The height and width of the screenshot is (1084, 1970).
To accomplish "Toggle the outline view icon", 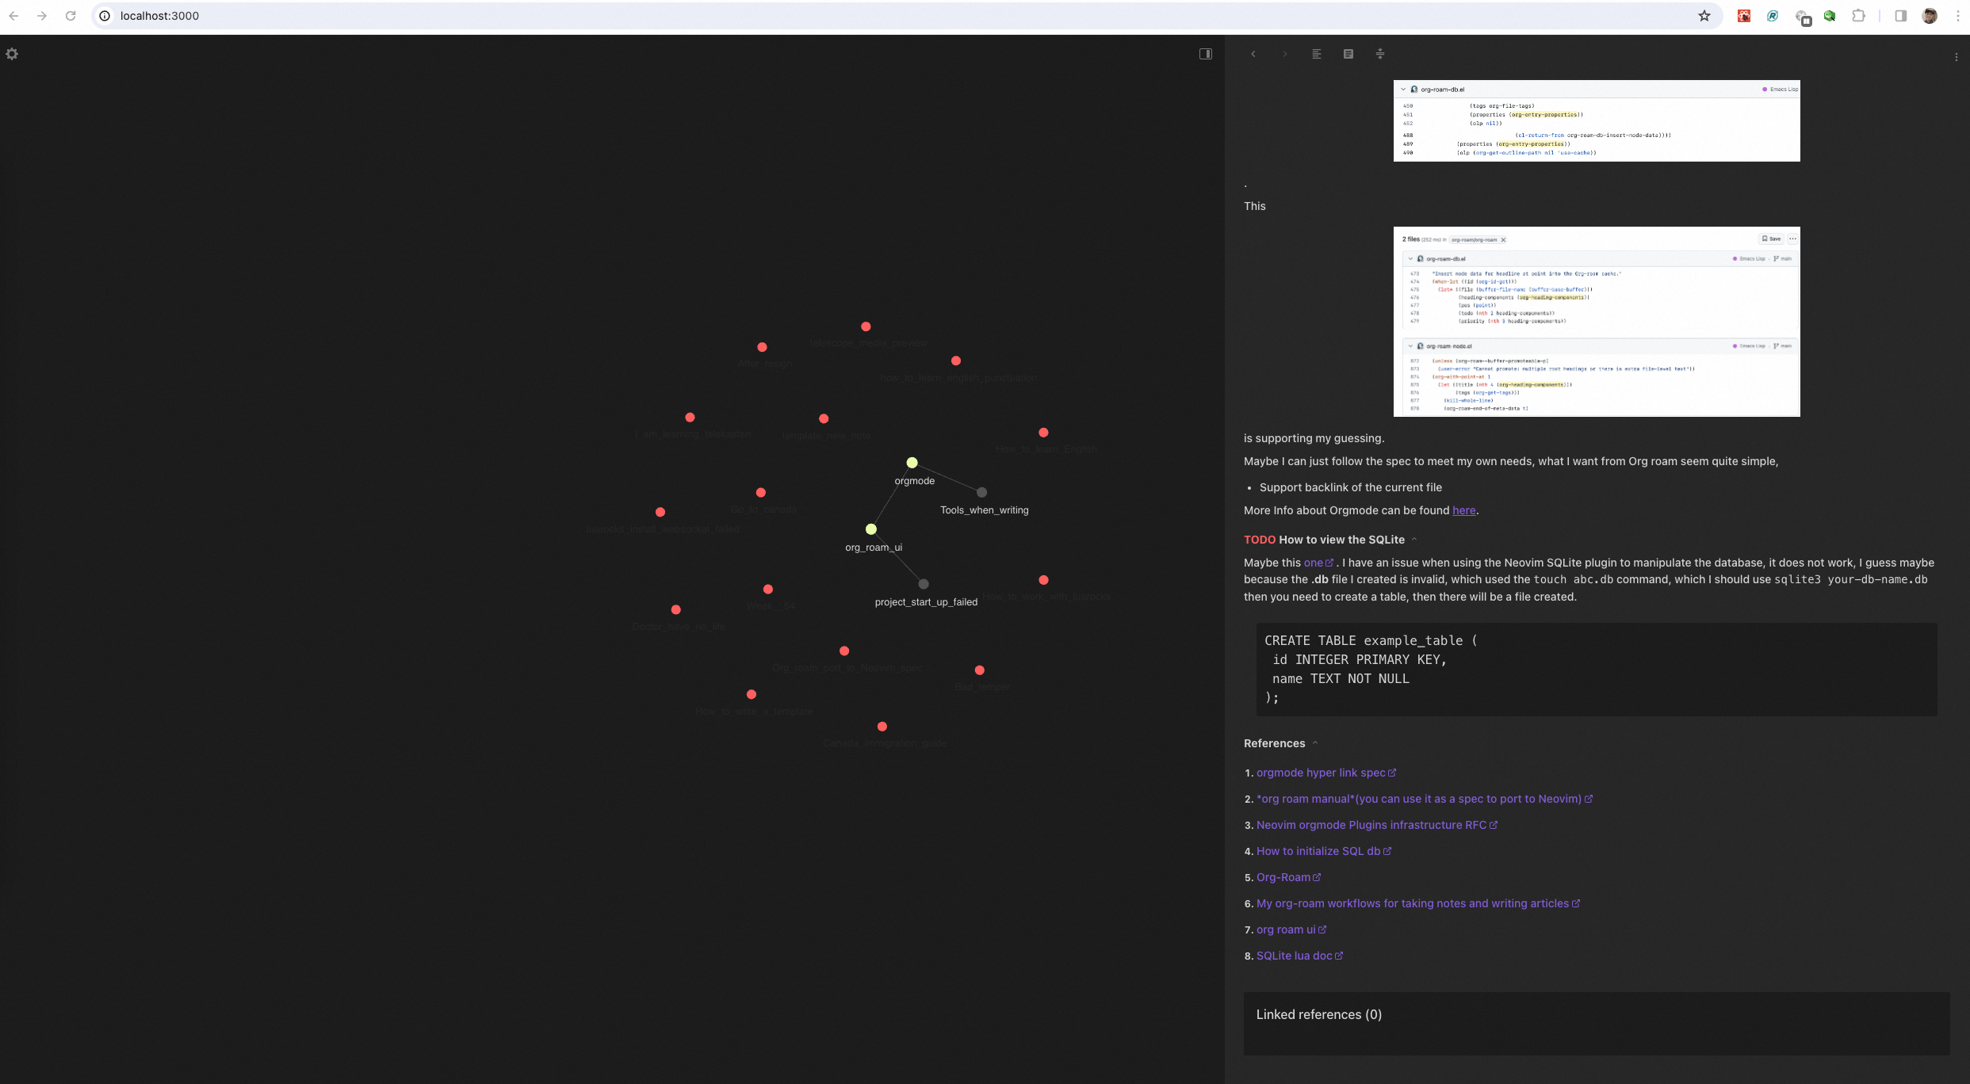I will (x=1348, y=54).
